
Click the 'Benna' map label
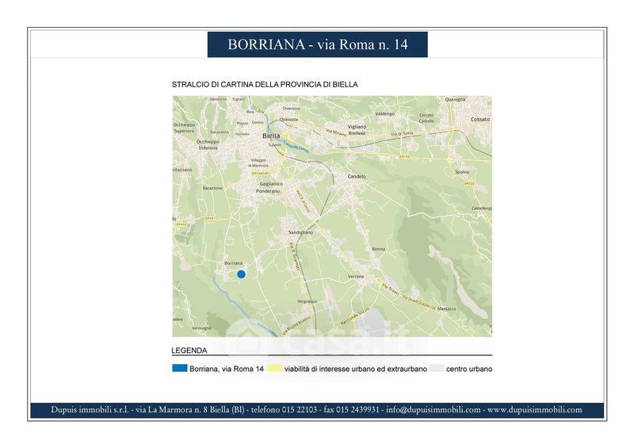click(379, 249)
